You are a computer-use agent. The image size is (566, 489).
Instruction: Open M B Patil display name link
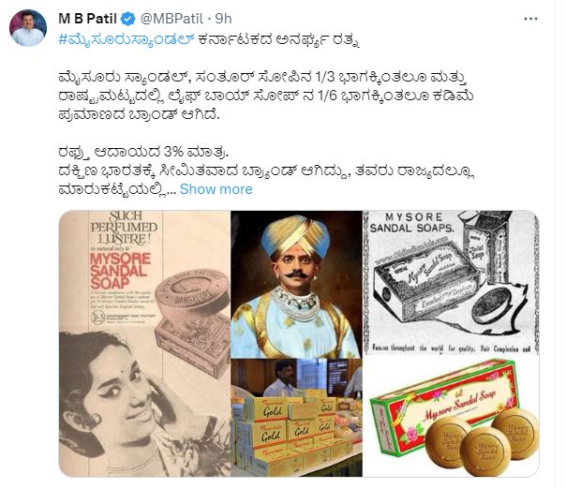pos(88,19)
